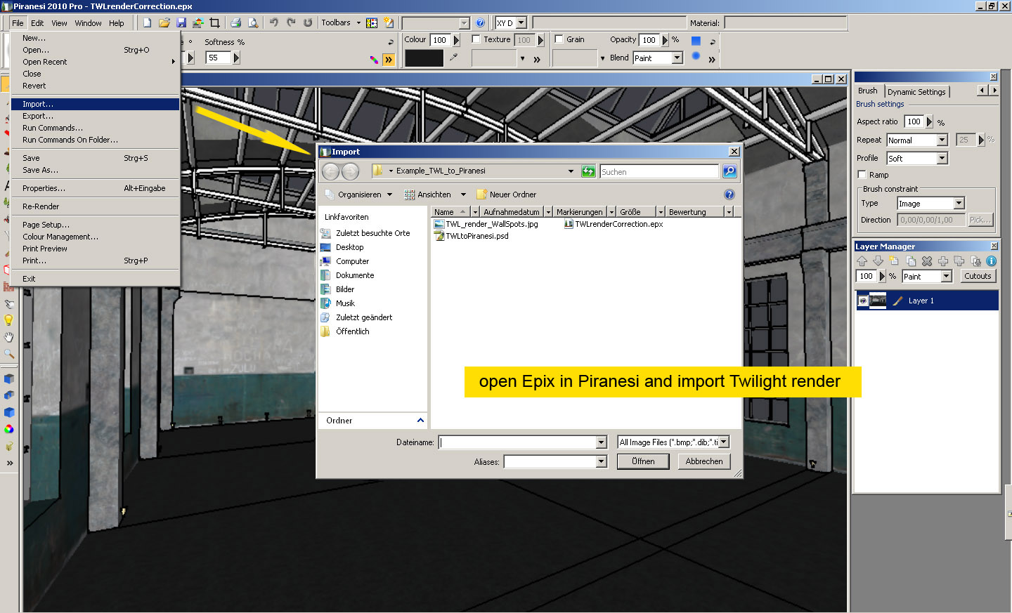Viewport: 1012px width, 613px height.
Task: Click the black colour swatch
Action: [424, 58]
